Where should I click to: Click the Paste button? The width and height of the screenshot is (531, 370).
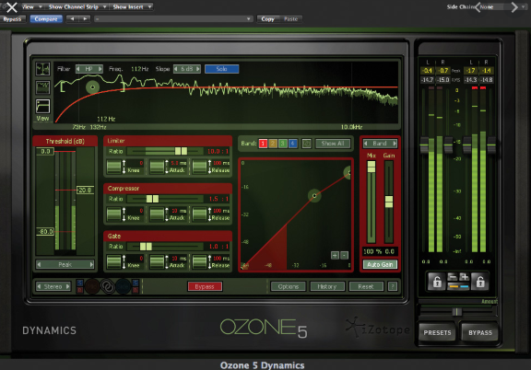pyautogui.click(x=290, y=19)
